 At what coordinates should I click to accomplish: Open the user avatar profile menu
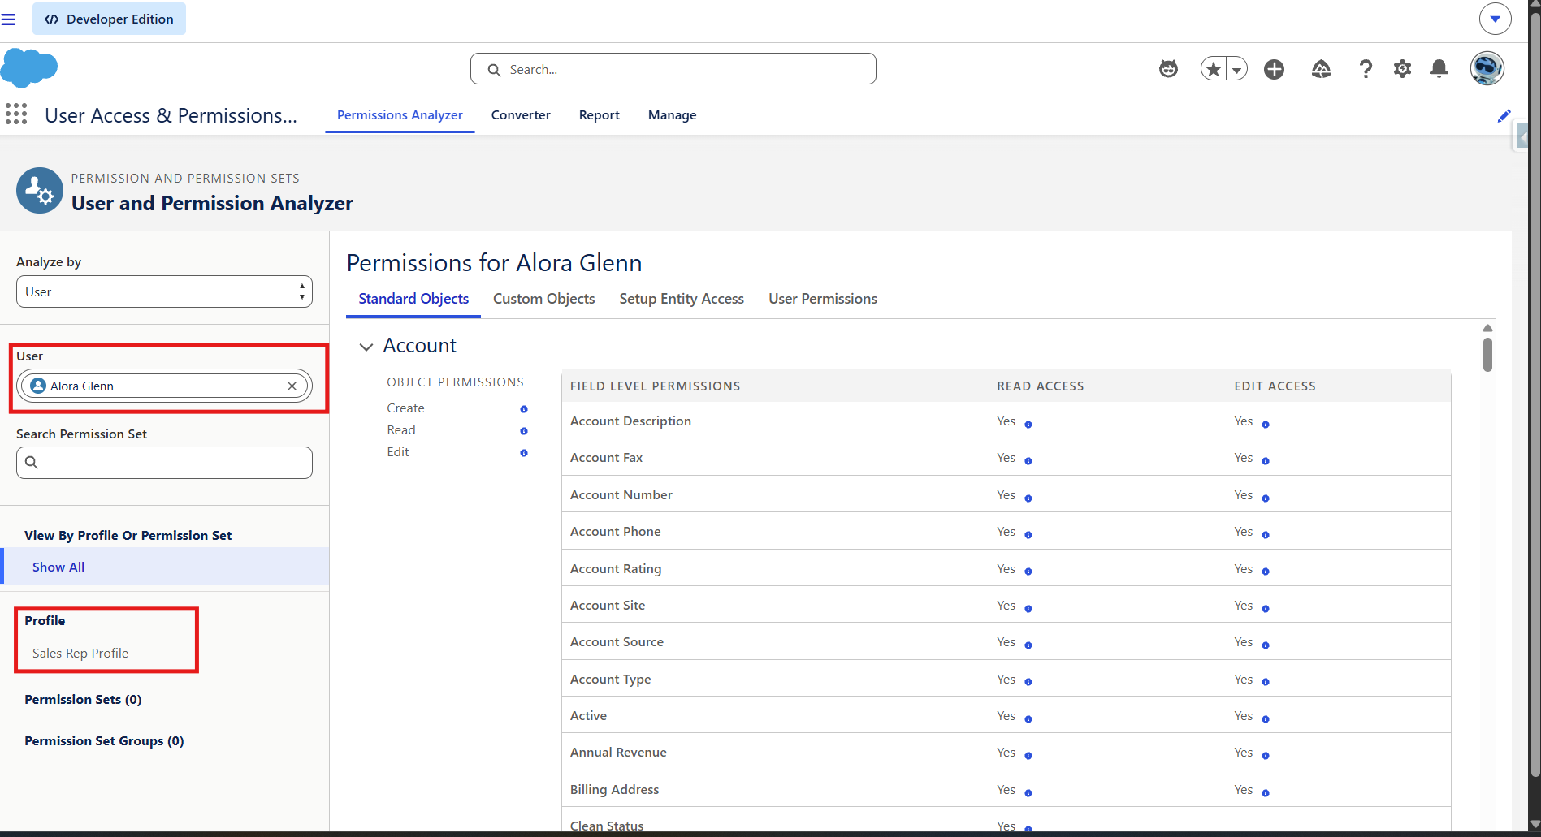[1487, 69]
